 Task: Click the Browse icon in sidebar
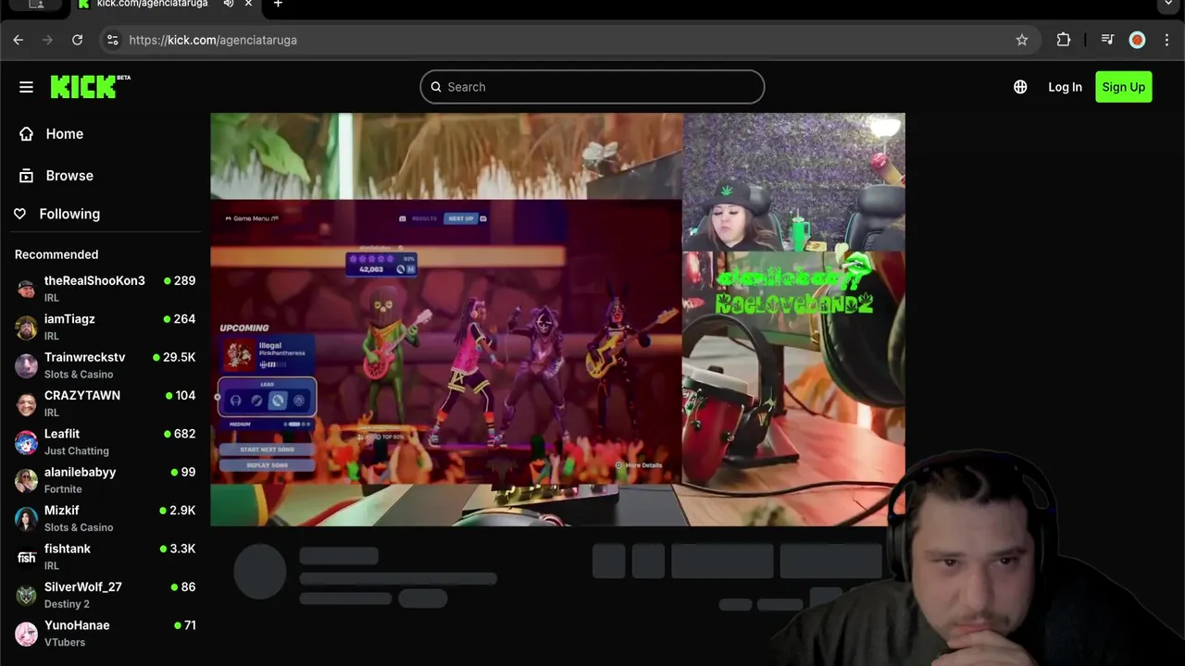click(26, 176)
